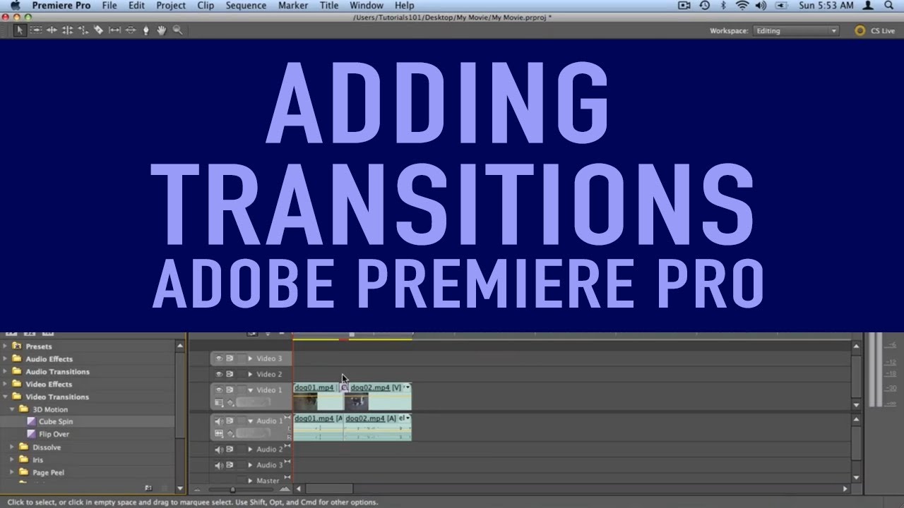Mute Audio 1 track speaker toggle
Screen dimensions: 904x508
coord(219,421)
